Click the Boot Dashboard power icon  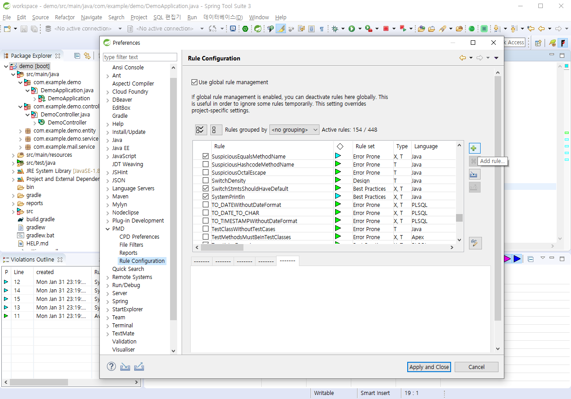(245, 29)
